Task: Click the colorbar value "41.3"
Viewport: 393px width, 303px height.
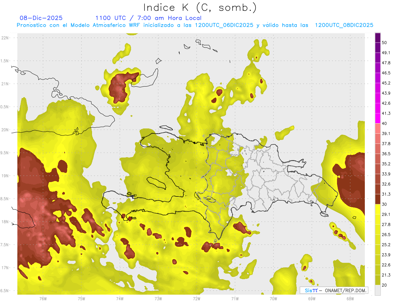Action: [x=386, y=113]
